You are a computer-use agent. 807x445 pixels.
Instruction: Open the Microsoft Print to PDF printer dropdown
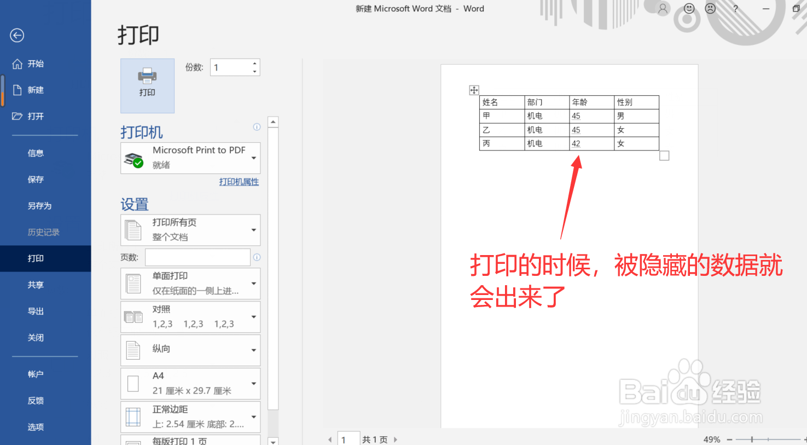[x=190, y=158]
